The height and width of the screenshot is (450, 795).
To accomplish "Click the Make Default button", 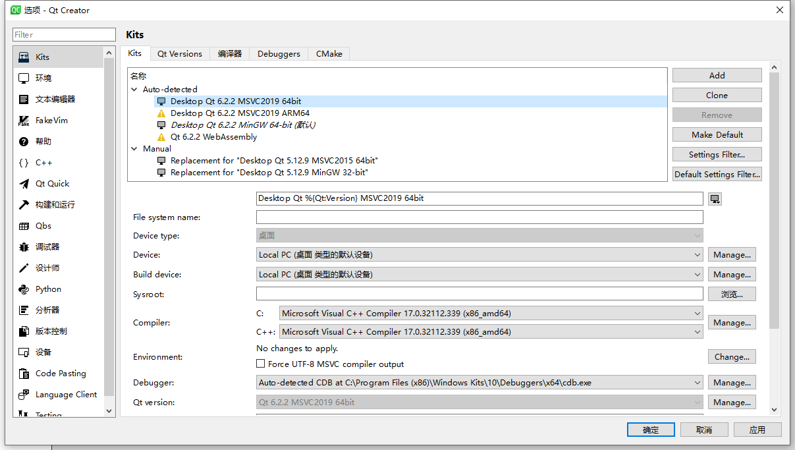I will pos(717,134).
